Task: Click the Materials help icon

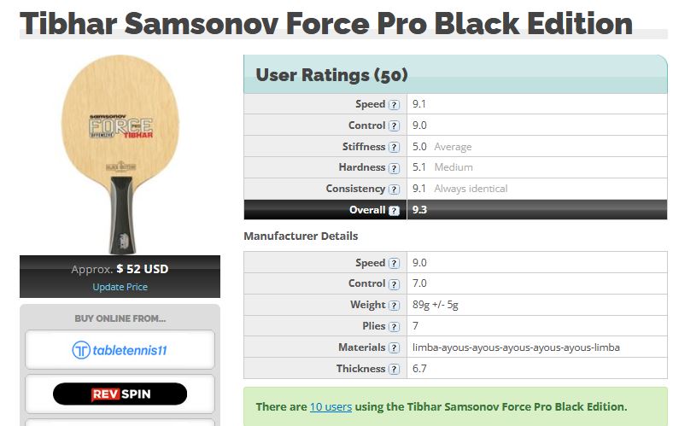Action: [394, 347]
